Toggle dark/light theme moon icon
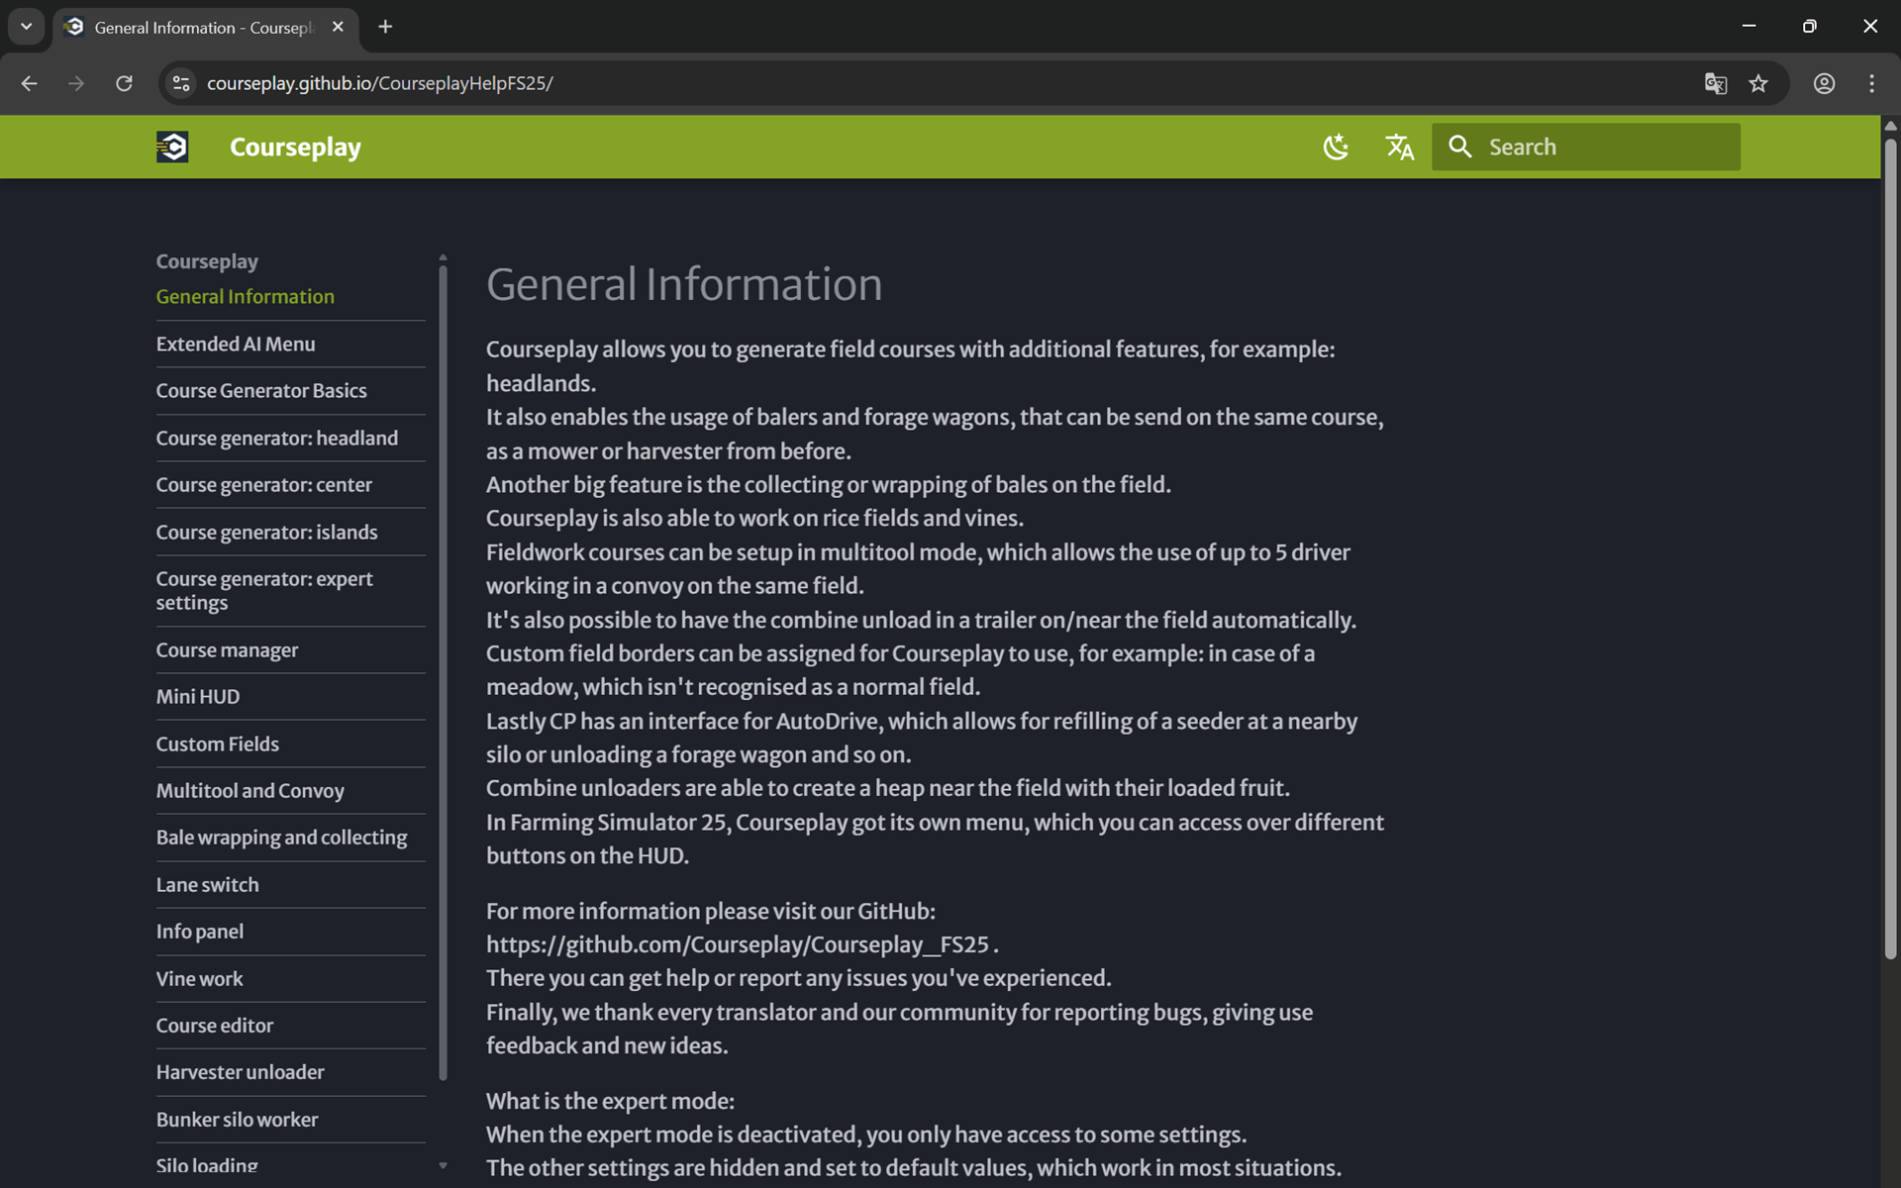Image resolution: width=1901 pixels, height=1188 pixels. (1336, 147)
